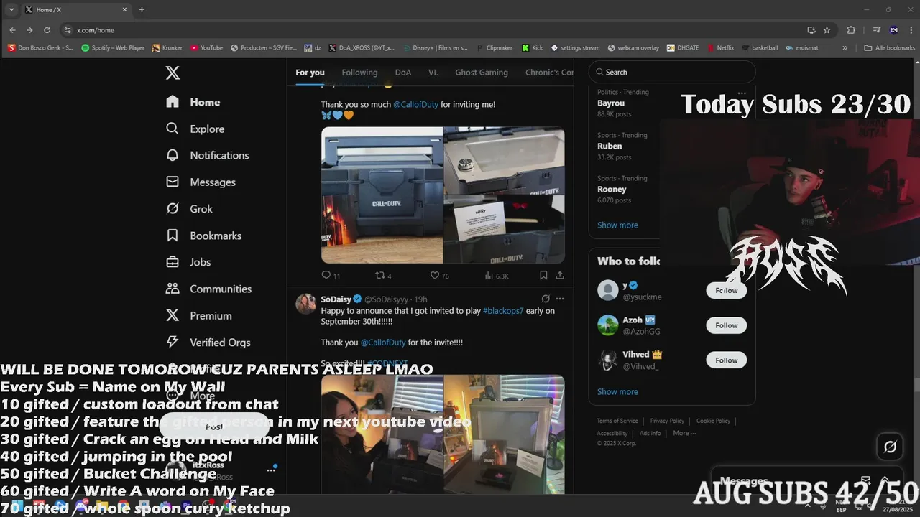Open the Privacy Policy link
This screenshot has height=517, width=920.
(x=667, y=421)
